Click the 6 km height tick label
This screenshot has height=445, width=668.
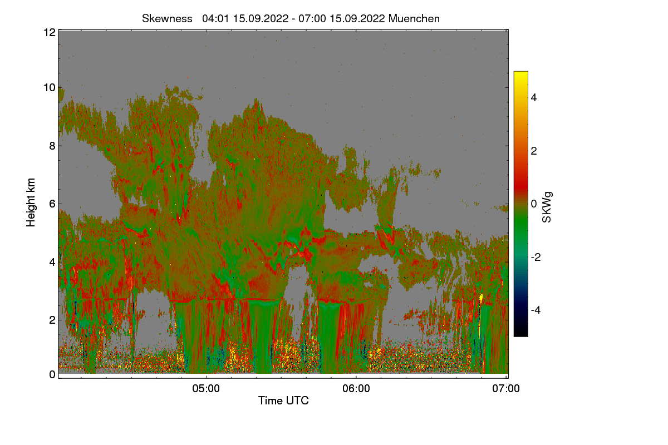tap(52, 204)
